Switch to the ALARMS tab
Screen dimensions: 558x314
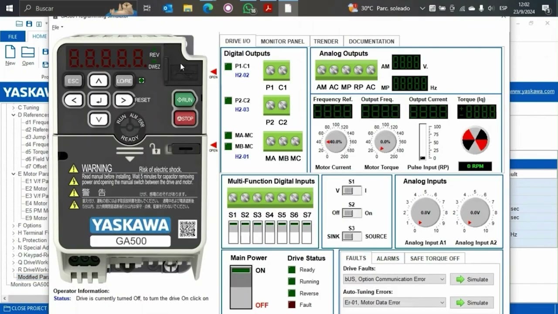[x=388, y=258]
